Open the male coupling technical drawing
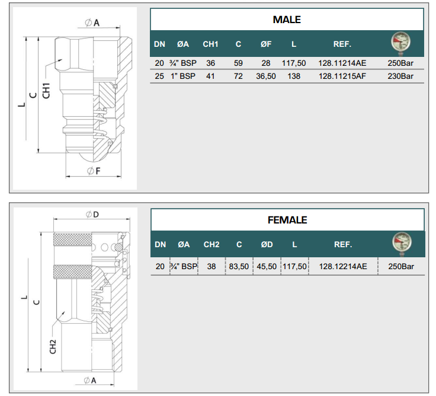The image size is (436, 396). [75, 98]
